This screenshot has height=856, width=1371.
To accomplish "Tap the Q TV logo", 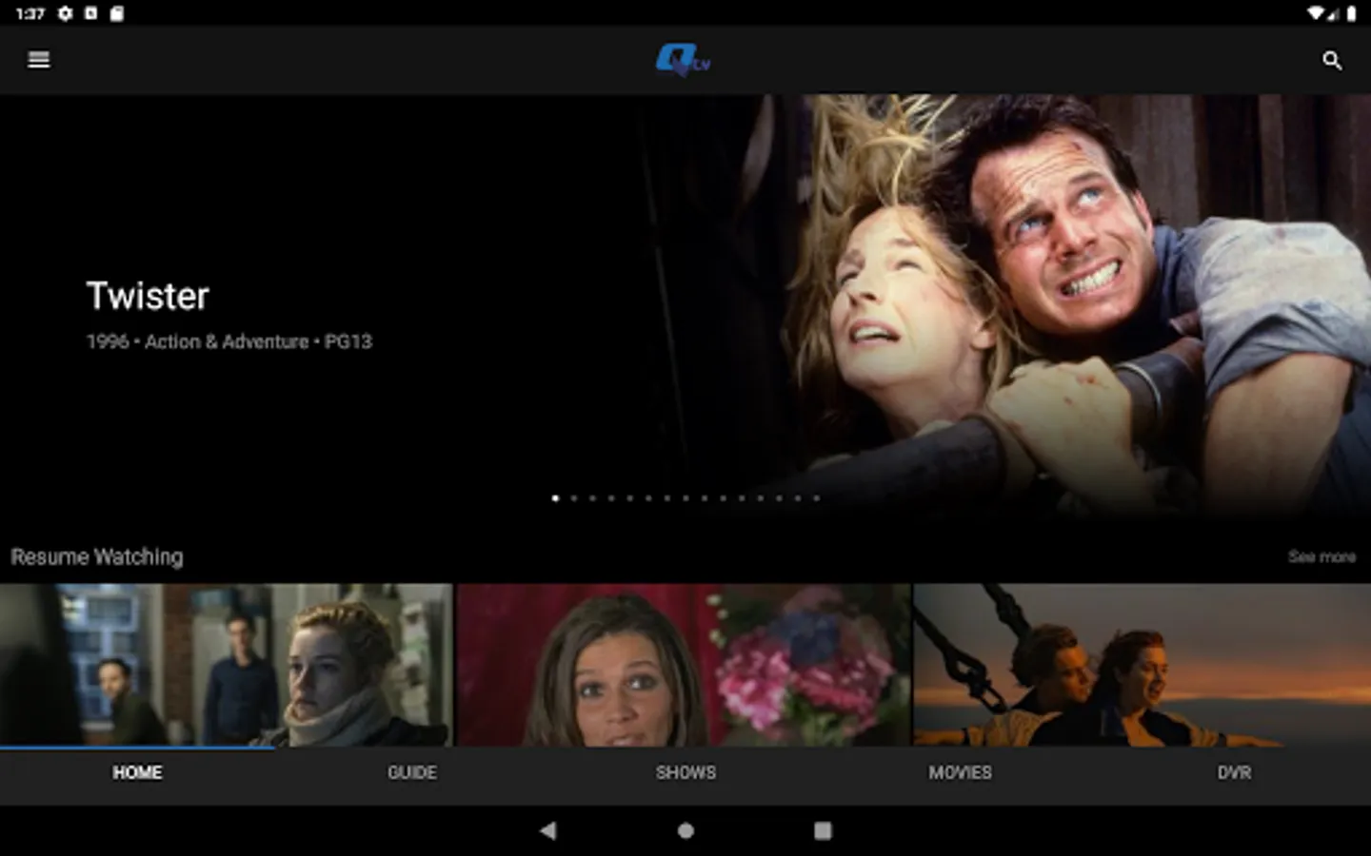I will coord(684,61).
